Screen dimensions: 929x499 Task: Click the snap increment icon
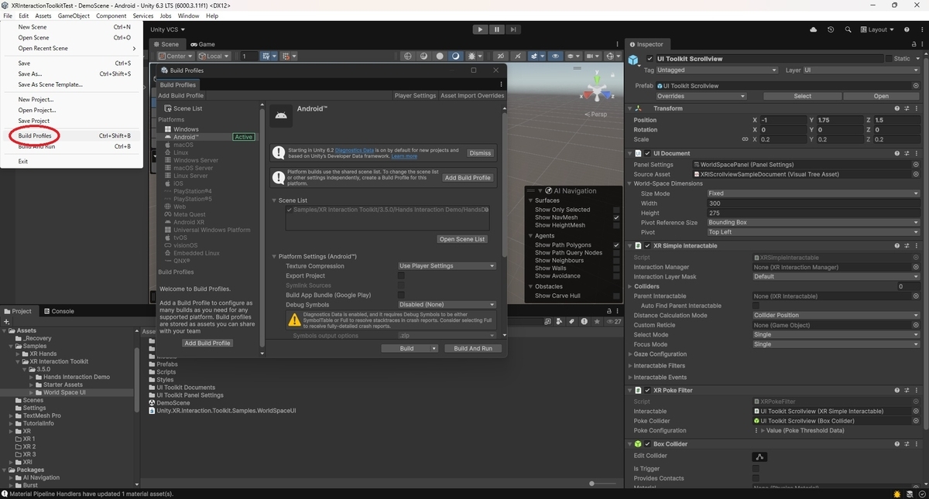tap(287, 56)
